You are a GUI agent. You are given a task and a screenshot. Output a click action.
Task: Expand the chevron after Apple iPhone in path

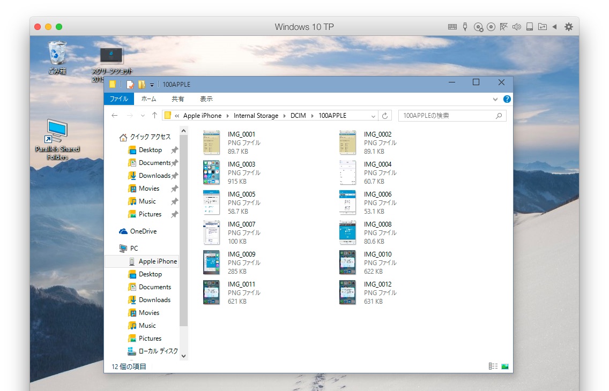228,116
